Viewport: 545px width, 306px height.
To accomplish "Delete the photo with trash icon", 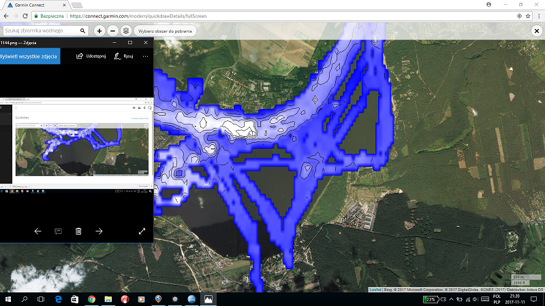I will click(78, 231).
